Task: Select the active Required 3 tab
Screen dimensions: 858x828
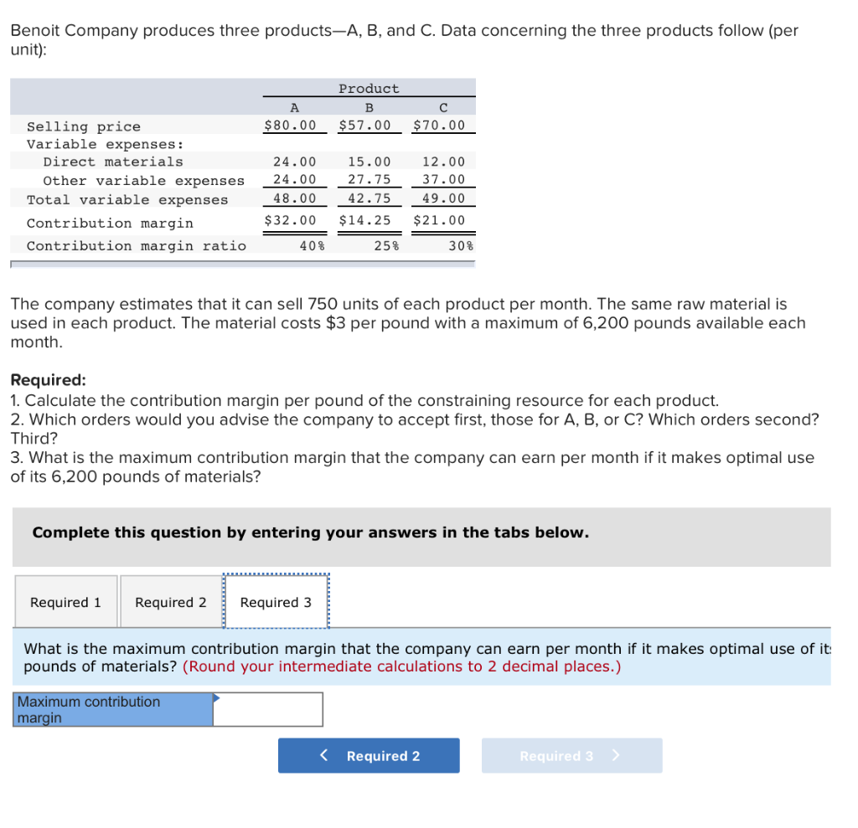Action: [x=275, y=601]
